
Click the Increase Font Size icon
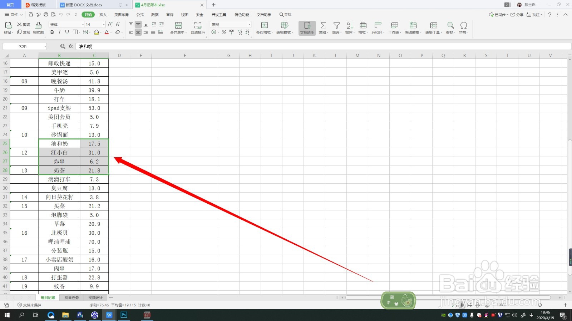tap(110, 24)
